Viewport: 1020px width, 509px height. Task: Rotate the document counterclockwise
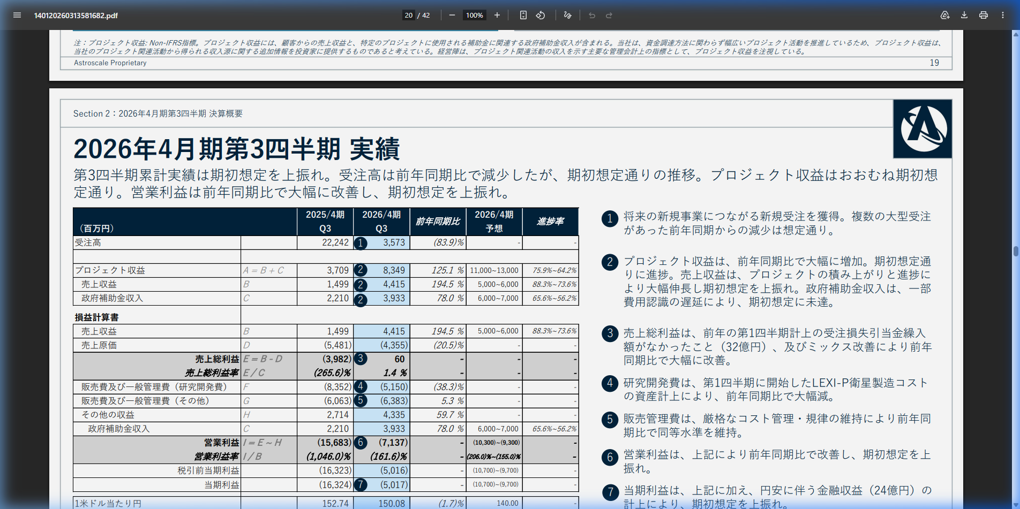(x=541, y=15)
